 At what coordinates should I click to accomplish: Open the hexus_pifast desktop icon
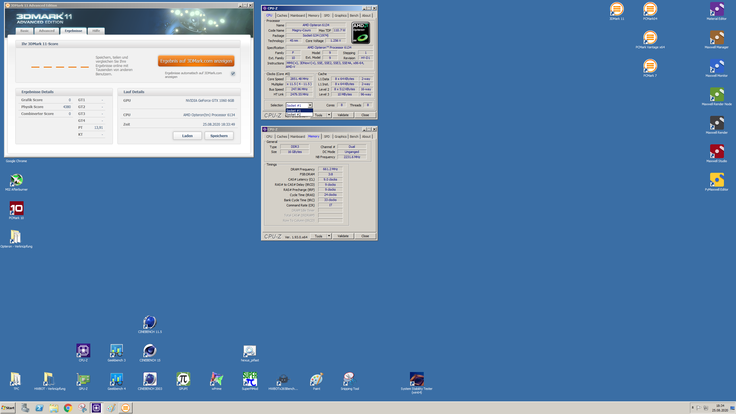250,353
